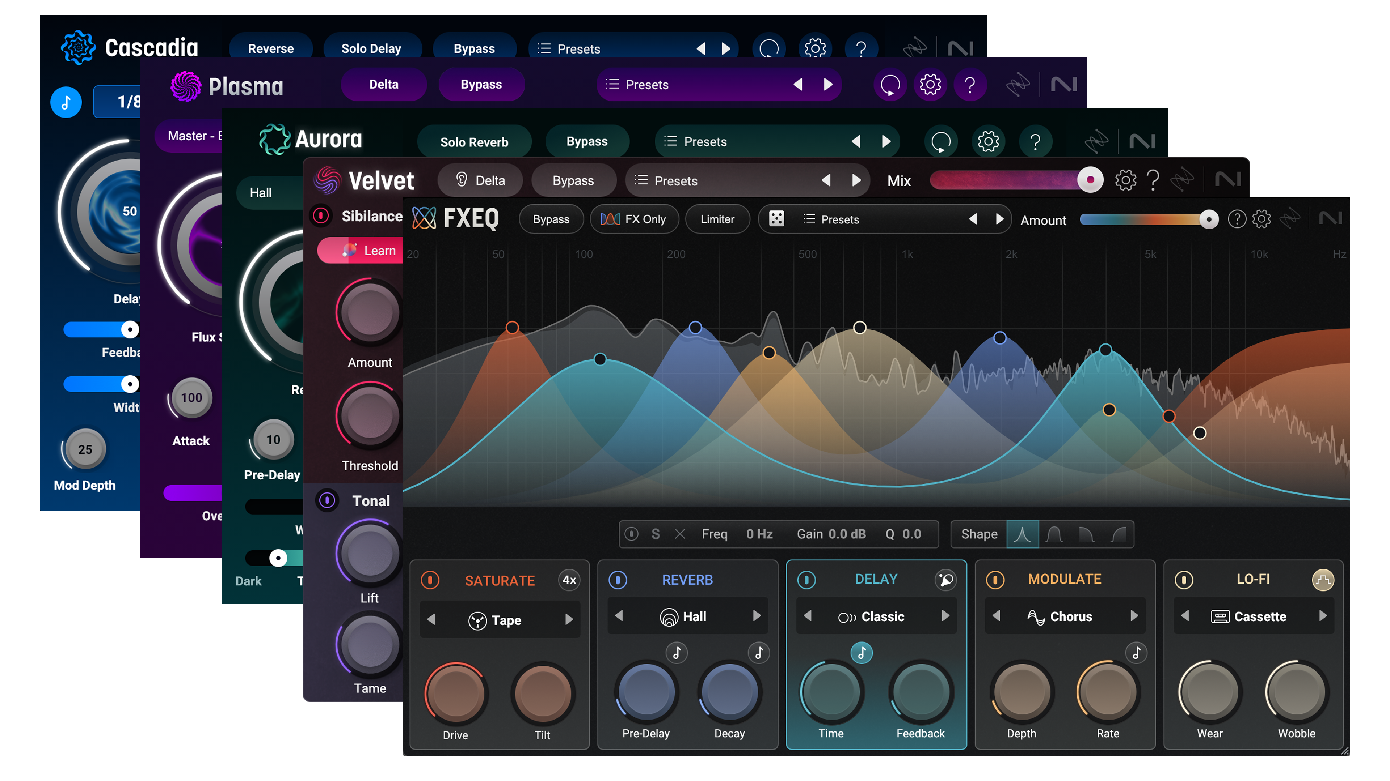
Task: Click Lo-Fi module stepped wave icon
Action: [1323, 579]
